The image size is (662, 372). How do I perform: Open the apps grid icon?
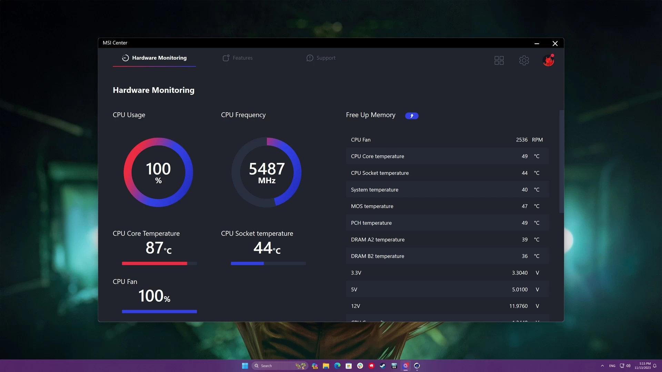(499, 61)
